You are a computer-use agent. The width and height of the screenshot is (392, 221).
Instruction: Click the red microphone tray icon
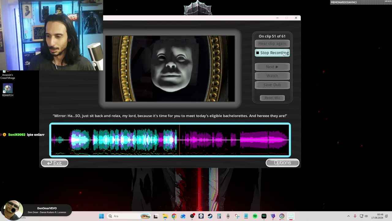pos(355,216)
